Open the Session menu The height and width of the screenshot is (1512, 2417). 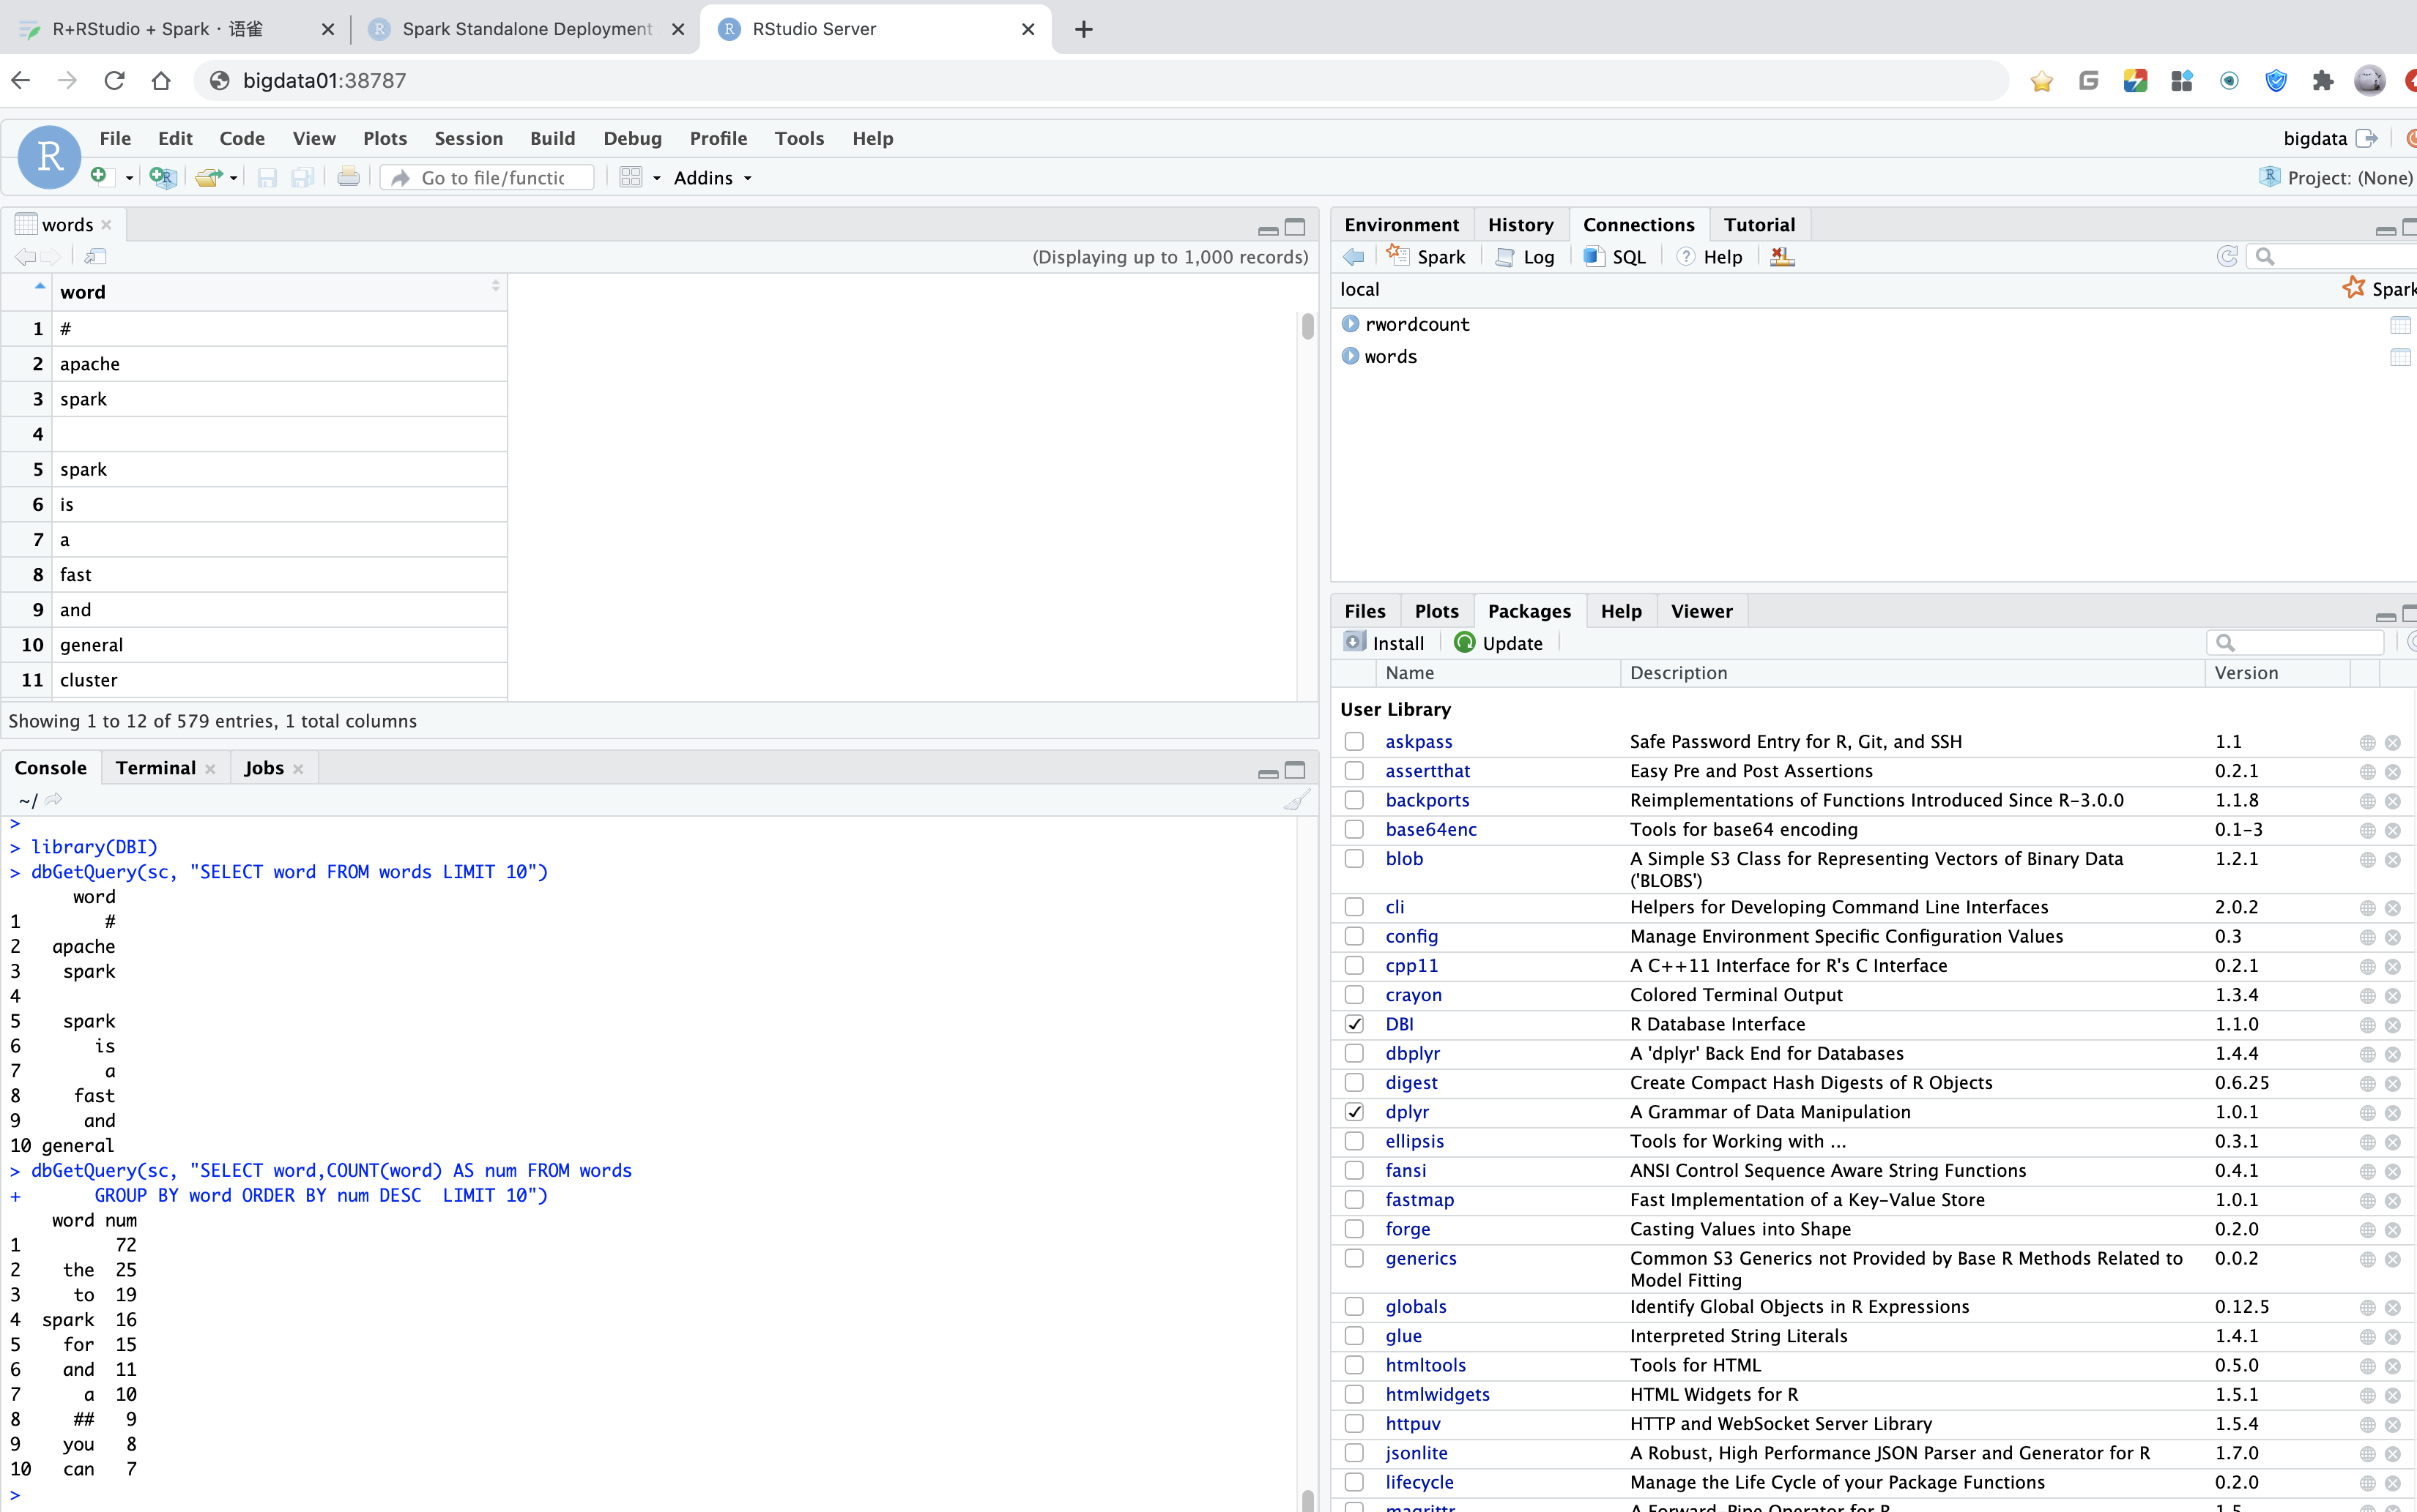pos(469,138)
